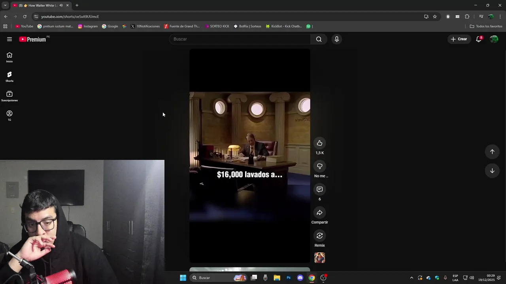Open Discord from the taskbar
Image resolution: width=506 pixels, height=284 pixels.
pyautogui.click(x=300, y=278)
